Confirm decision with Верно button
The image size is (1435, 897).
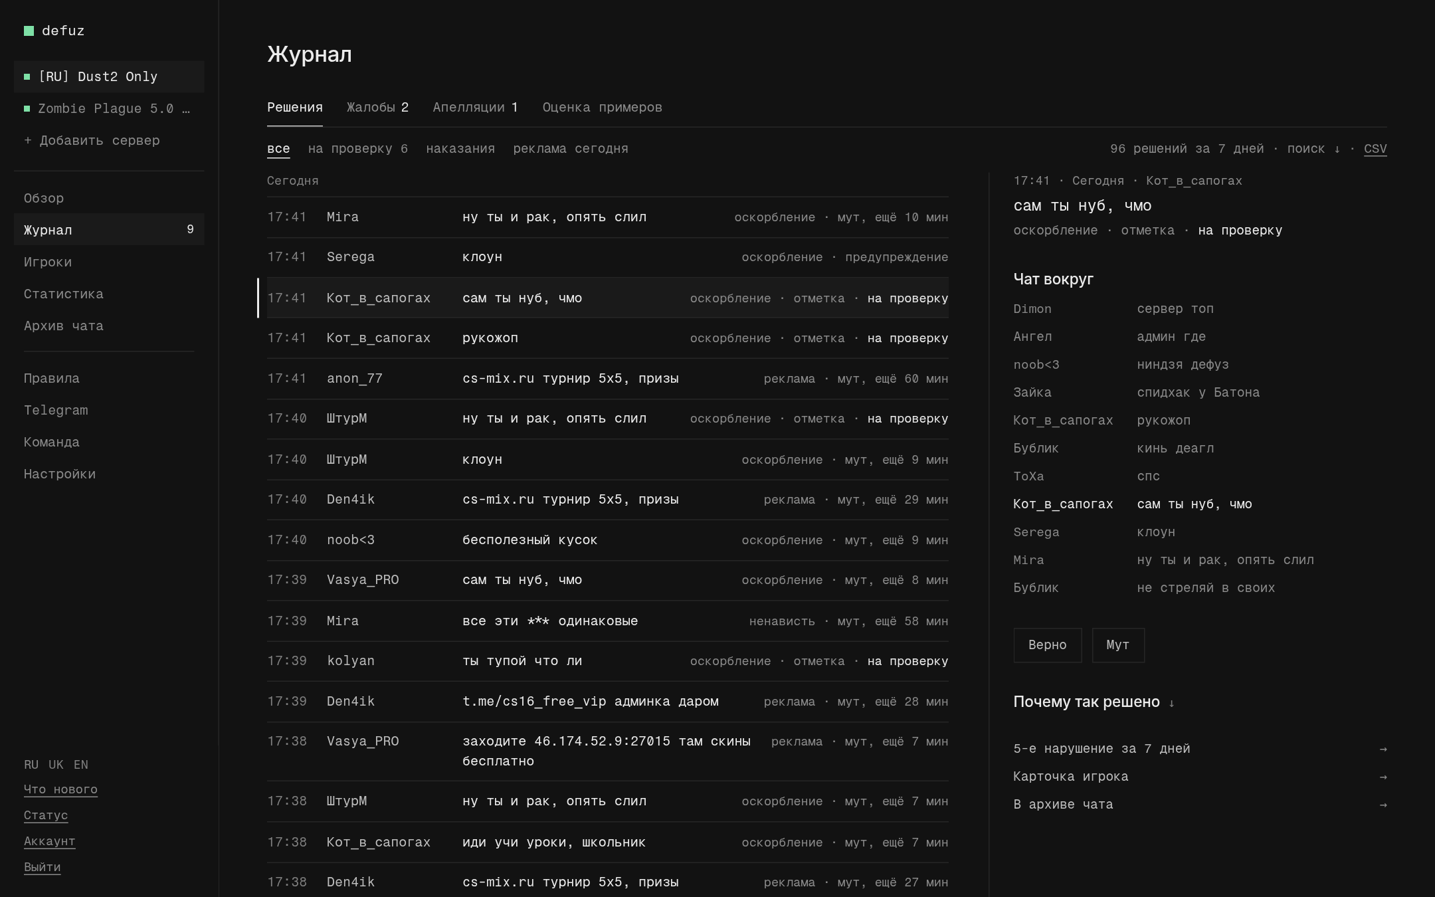click(1047, 645)
